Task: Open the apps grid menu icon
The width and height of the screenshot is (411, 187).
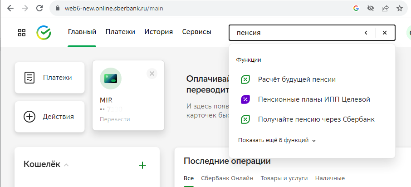Action: point(22,33)
